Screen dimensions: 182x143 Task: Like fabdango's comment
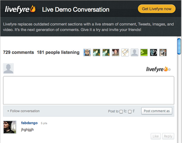pyautogui.click(x=156, y=136)
